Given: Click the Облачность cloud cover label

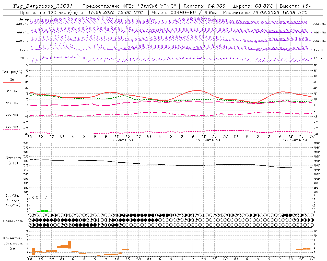Looking at the screenshot, I should pyautogui.click(x=13, y=221).
